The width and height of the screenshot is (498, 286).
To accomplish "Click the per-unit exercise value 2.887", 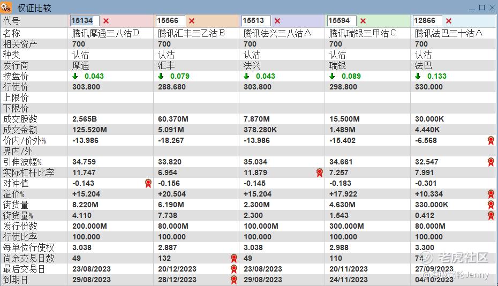I will [168, 247].
